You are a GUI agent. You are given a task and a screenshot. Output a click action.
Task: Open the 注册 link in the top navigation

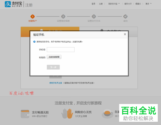(101, 4)
